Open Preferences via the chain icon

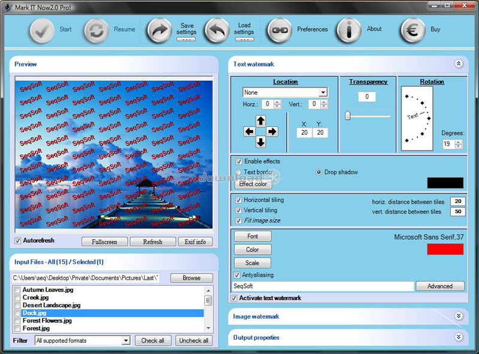tap(279, 30)
